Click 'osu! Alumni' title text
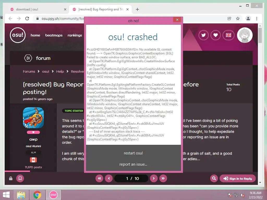 [x=33, y=146]
